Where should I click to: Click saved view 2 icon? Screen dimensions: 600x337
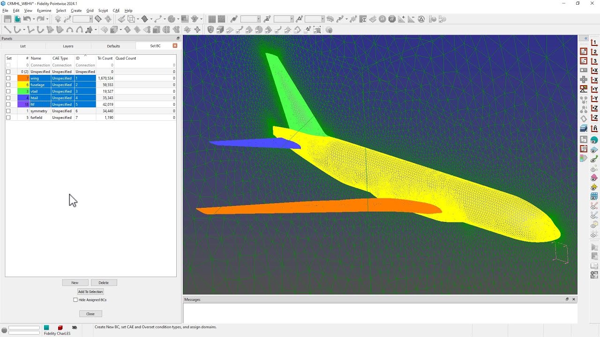pos(594,51)
